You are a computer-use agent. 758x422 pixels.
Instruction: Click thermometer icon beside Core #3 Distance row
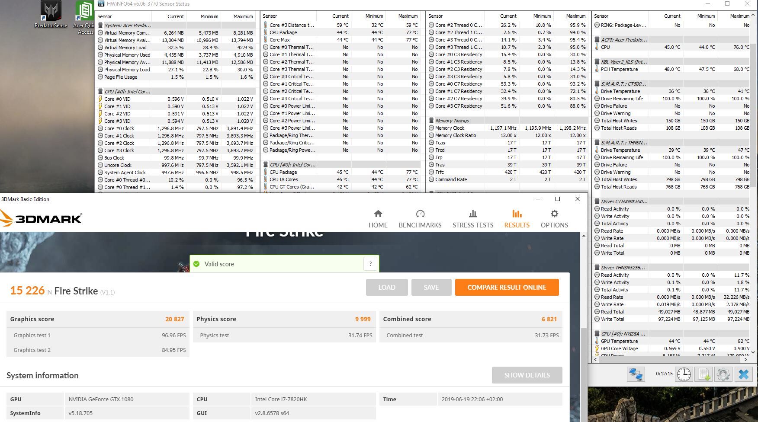coord(266,25)
